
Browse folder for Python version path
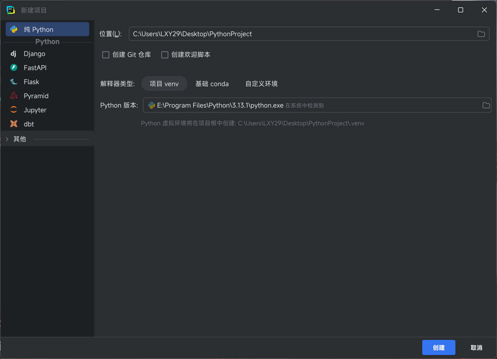point(486,105)
